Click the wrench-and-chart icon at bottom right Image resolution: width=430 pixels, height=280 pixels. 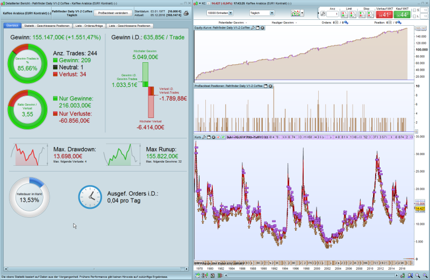pyautogui.click(x=402, y=275)
